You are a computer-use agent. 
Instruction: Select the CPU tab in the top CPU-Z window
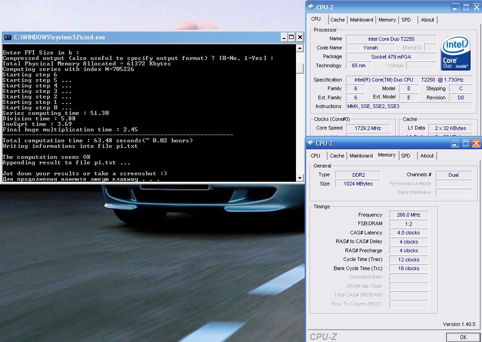click(x=316, y=19)
